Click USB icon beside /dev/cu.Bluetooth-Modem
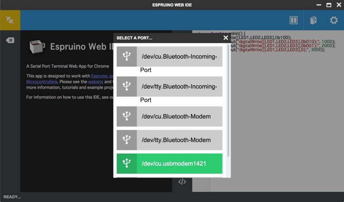Screen dimensions: 344x202 pos(126,116)
